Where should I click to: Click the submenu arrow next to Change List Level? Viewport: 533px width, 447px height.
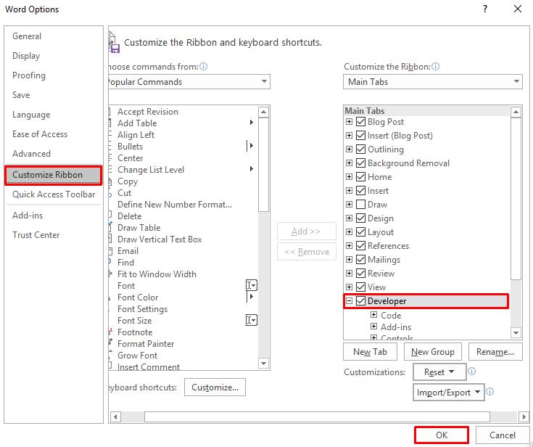251,169
